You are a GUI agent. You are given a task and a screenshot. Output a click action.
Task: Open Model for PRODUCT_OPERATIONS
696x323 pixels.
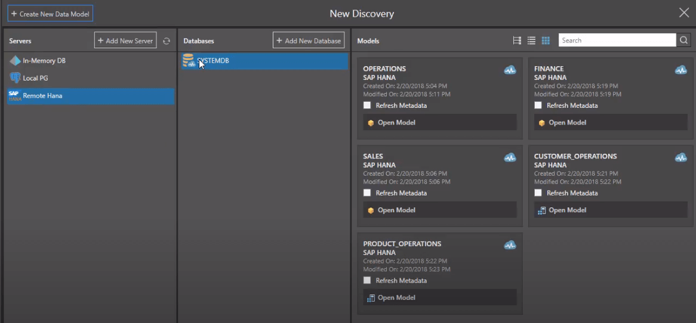point(439,297)
